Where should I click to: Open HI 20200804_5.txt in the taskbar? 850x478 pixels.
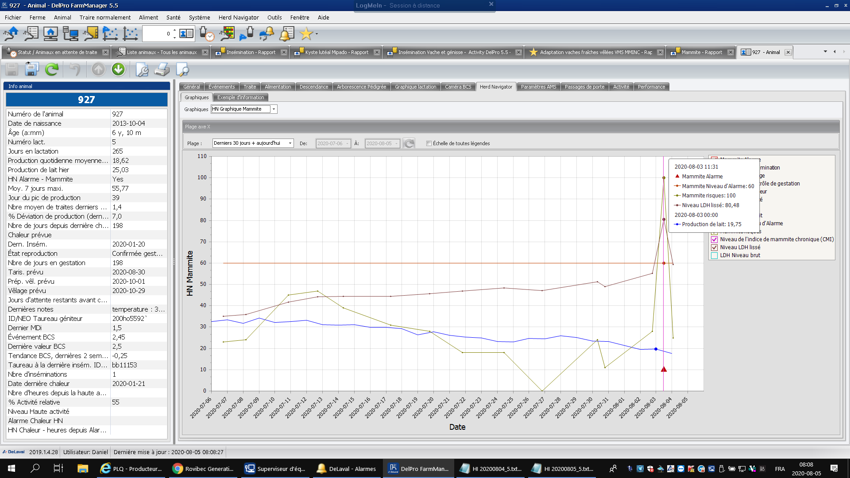pos(491,468)
